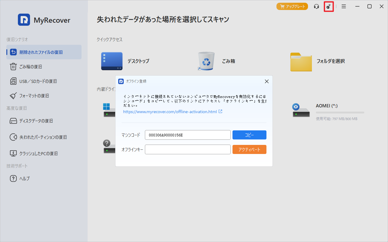Select USB/SDカードの復旧 option
Image resolution: width=388 pixels, height=242 pixels.
pyautogui.click(x=38, y=81)
